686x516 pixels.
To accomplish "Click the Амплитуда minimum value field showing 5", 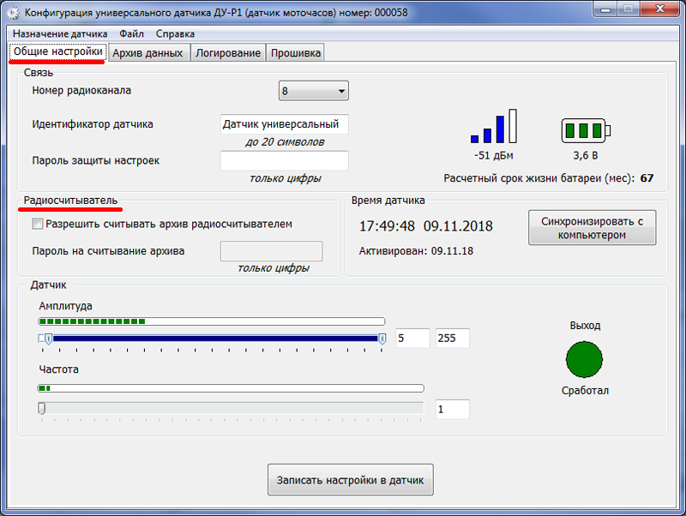I will click(x=412, y=339).
